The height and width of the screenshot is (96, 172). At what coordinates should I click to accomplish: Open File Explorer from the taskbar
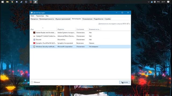pyautogui.click(x=7, y=2)
